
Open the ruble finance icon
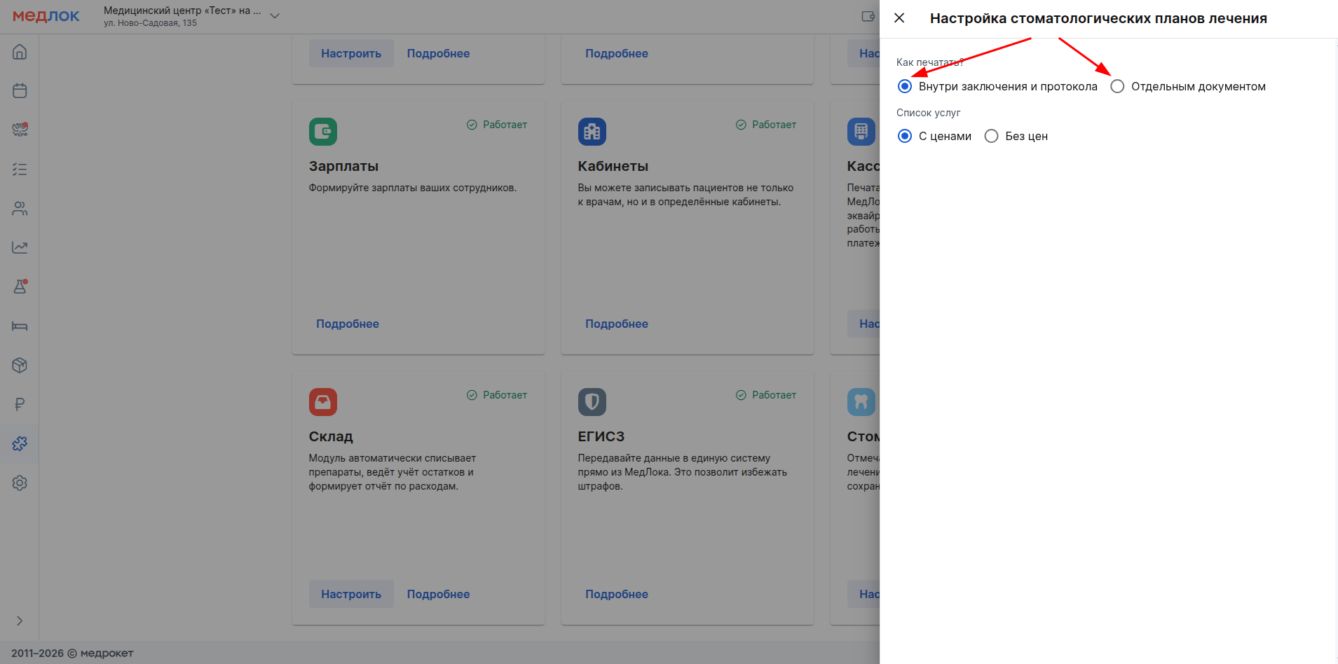click(20, 404)
